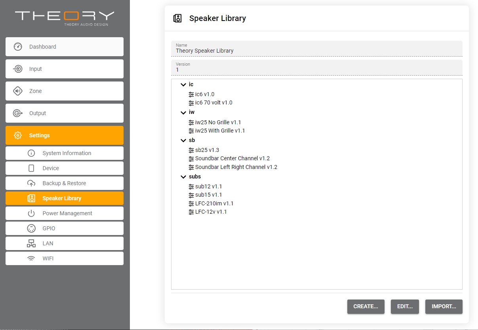
Task: Click the Version field
Action: pos(317,68)
